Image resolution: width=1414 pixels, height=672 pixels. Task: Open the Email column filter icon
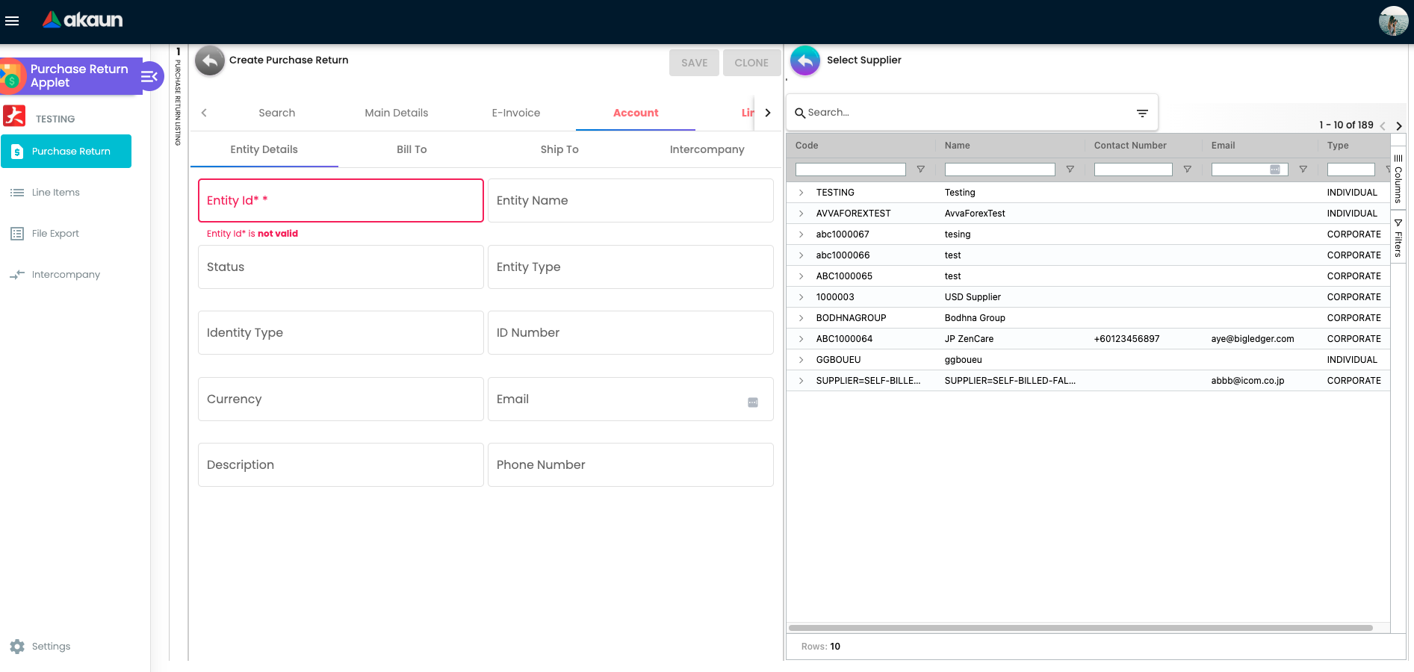pos(1303,169)
